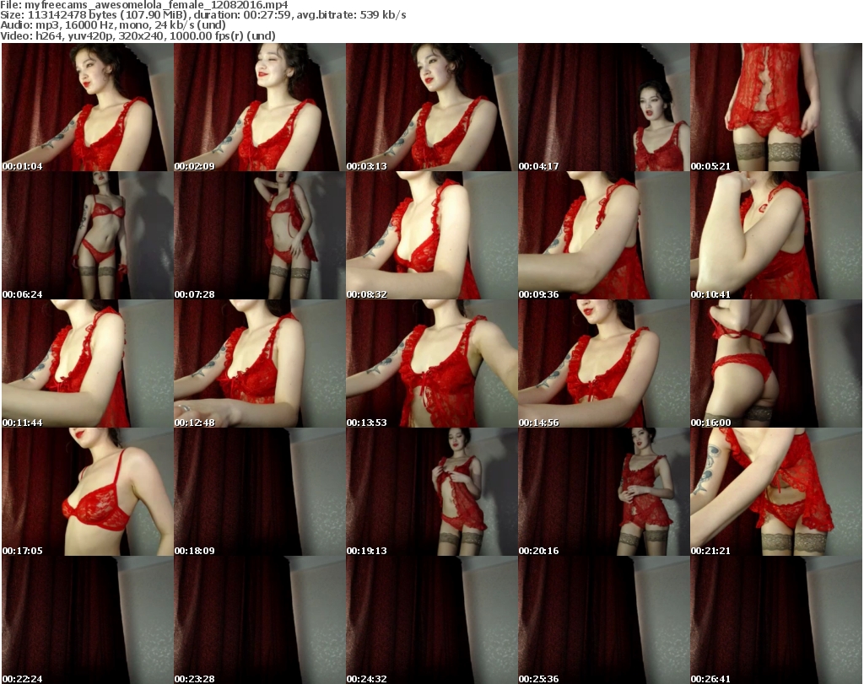Click the thumbnail marked 00:12:48

pos(259,364)
